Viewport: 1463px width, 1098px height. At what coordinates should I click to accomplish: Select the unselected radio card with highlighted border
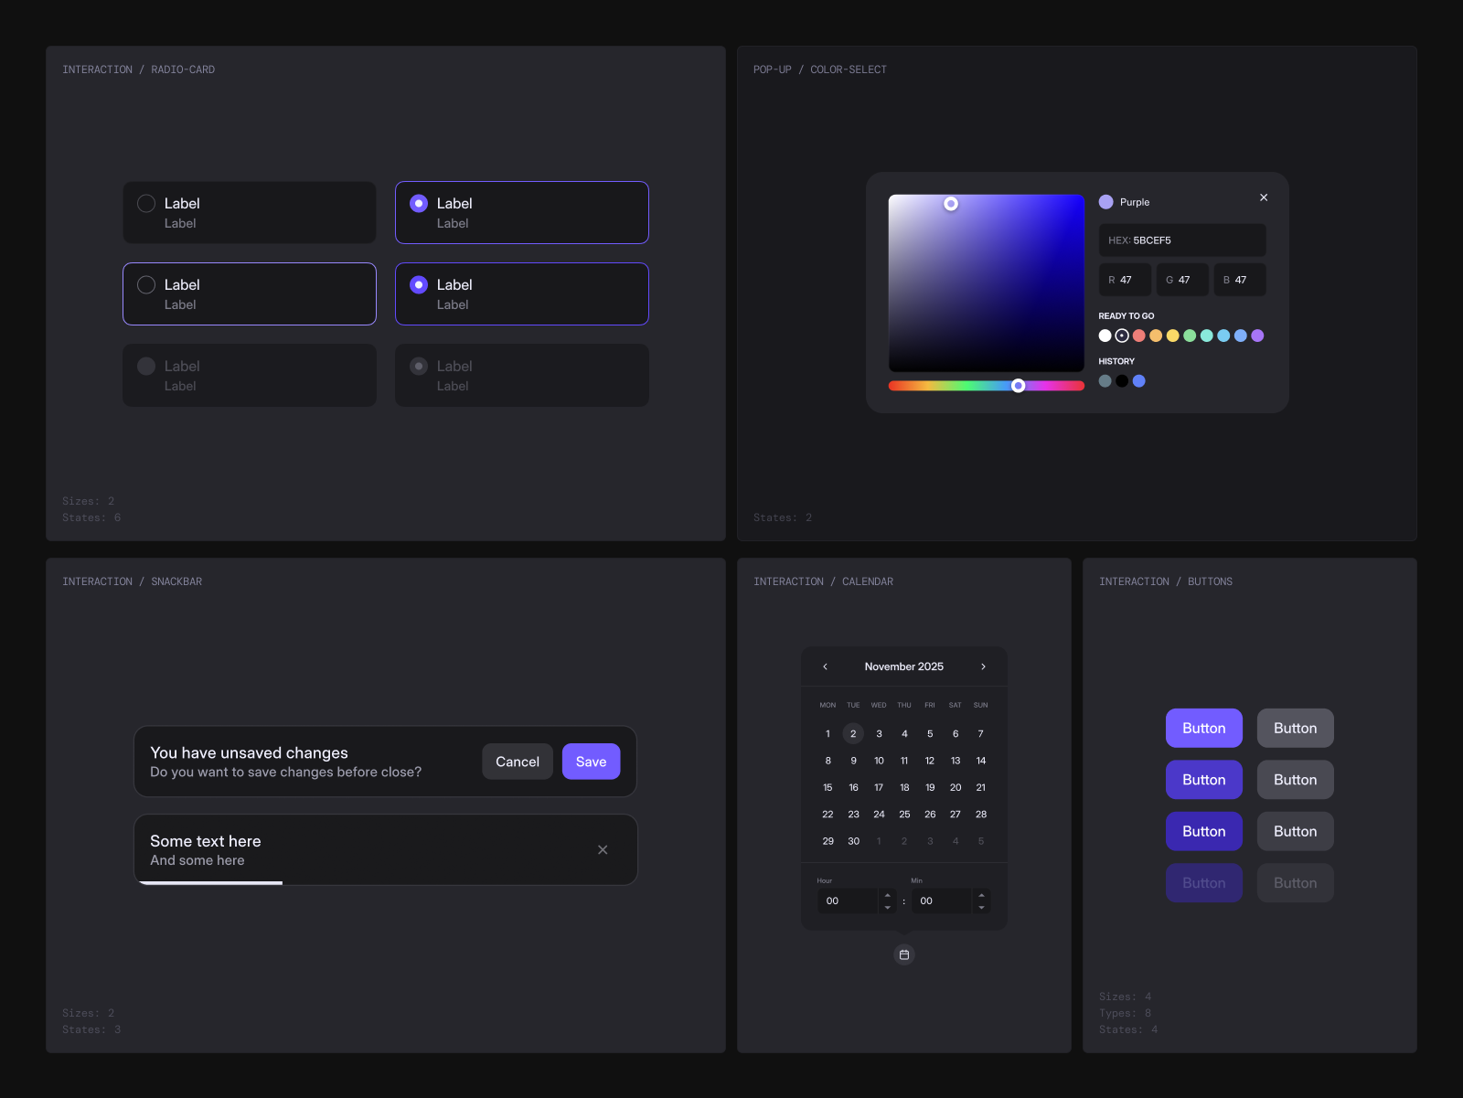pyautogui.click(x=250, y=293)
